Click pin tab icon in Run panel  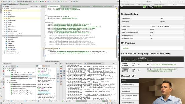coord(61,82)
